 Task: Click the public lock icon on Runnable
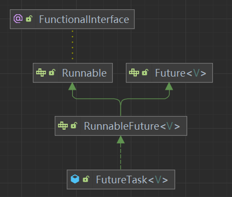click(x=52, y=72)
